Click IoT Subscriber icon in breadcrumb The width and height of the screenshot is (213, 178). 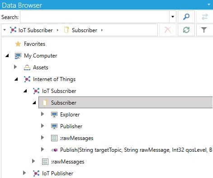click(x=13, y=30)
